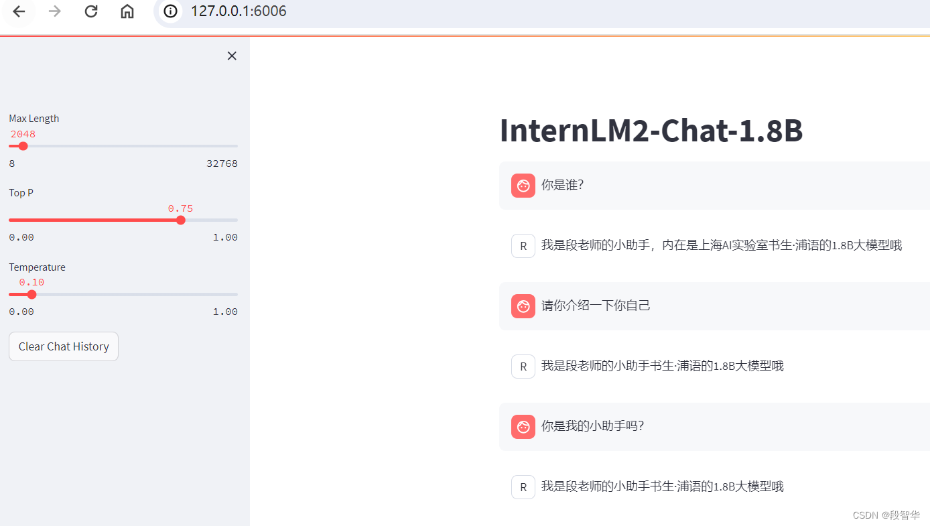The height and width of the screenshot is (526, 930).
Task: Close the sidebar with the X icon
Action: [x=232, y=56]
